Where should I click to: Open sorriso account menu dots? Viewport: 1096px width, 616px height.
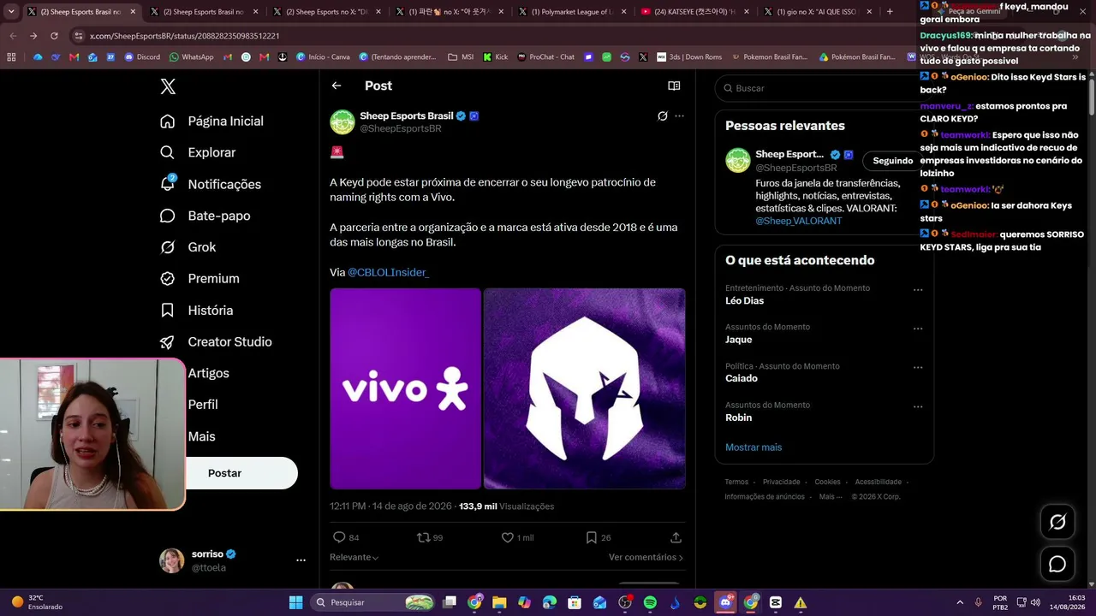pyautogui.click(x=301, y=560)
